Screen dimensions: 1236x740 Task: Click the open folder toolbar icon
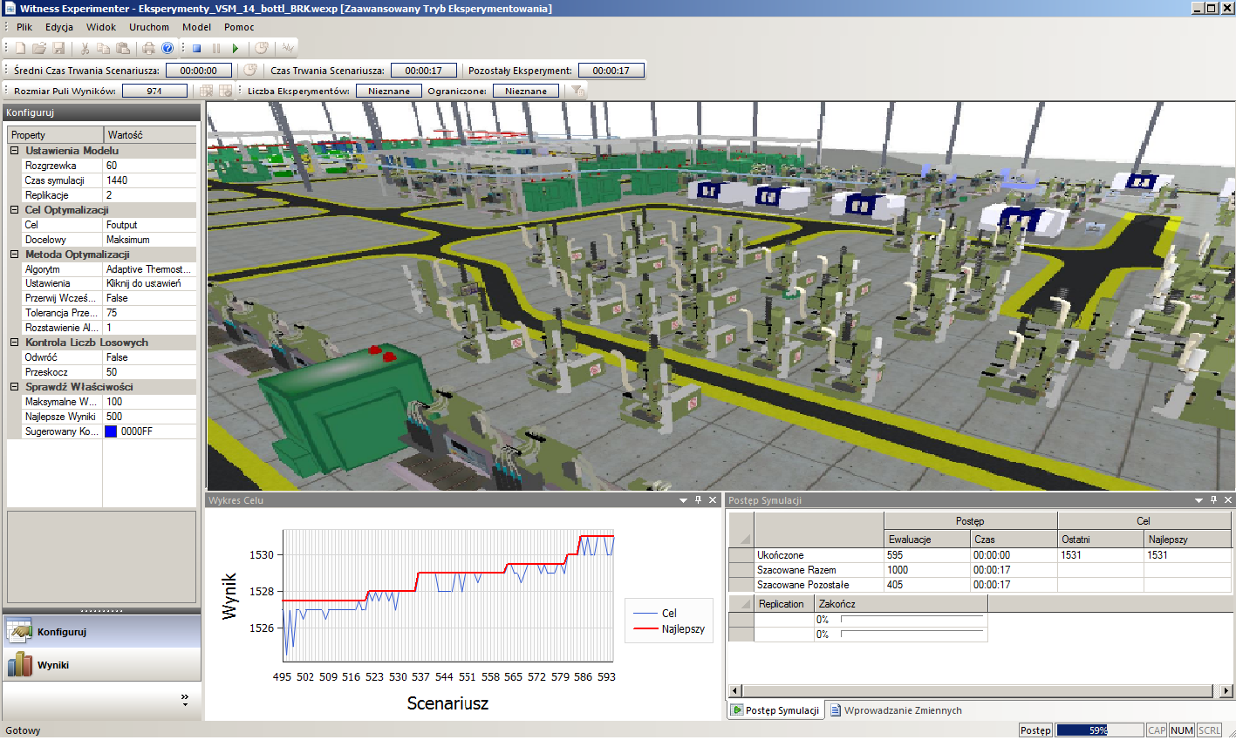click(39, 49)
